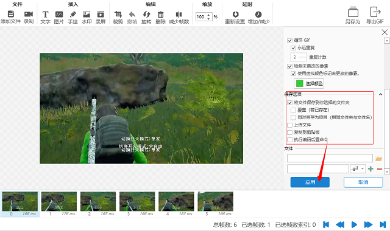Enable the 上传文件 checkbox
390x231 pixels.
(x=289, y=125)
